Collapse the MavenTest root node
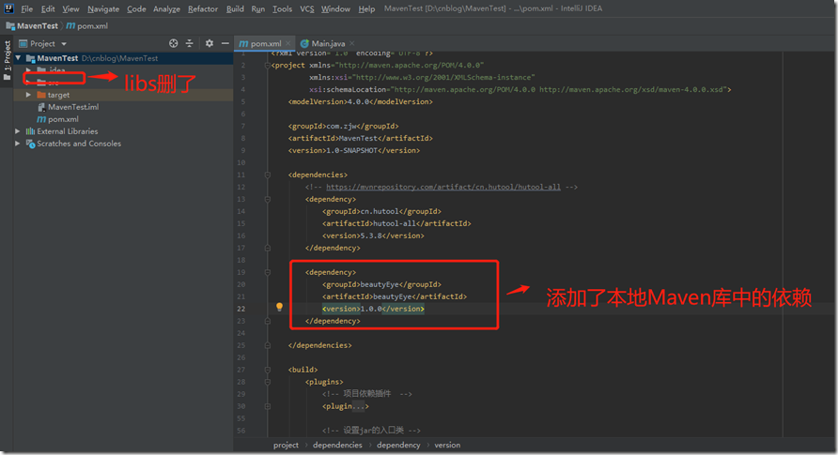The width and height of the screenshot is (838, 455). 18,57
